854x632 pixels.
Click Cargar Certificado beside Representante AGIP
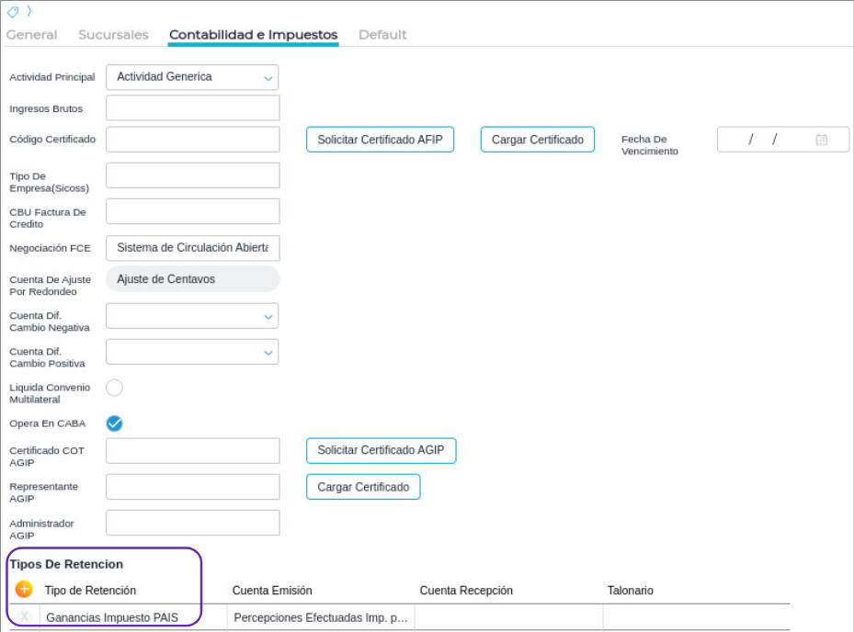pyautogui.click(x=363, y=487)
